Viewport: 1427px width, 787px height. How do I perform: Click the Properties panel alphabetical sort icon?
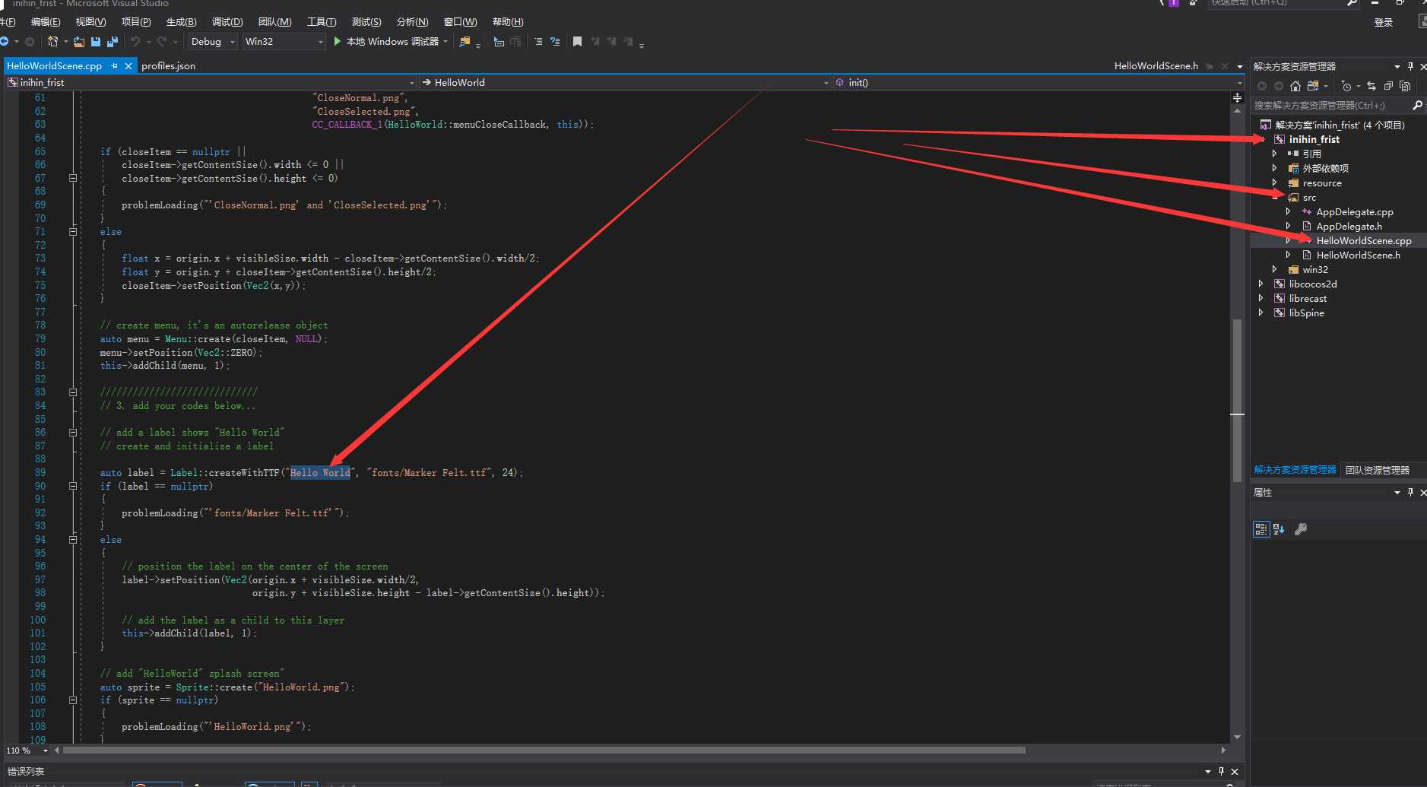click(1279, 529)
